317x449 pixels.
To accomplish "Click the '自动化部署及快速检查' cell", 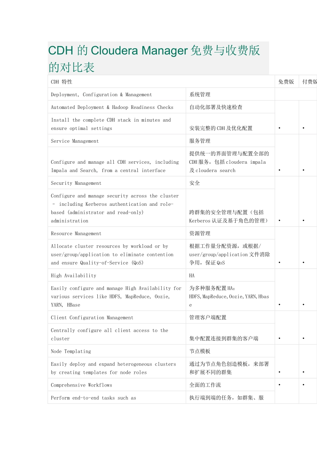I will [230, 107].
